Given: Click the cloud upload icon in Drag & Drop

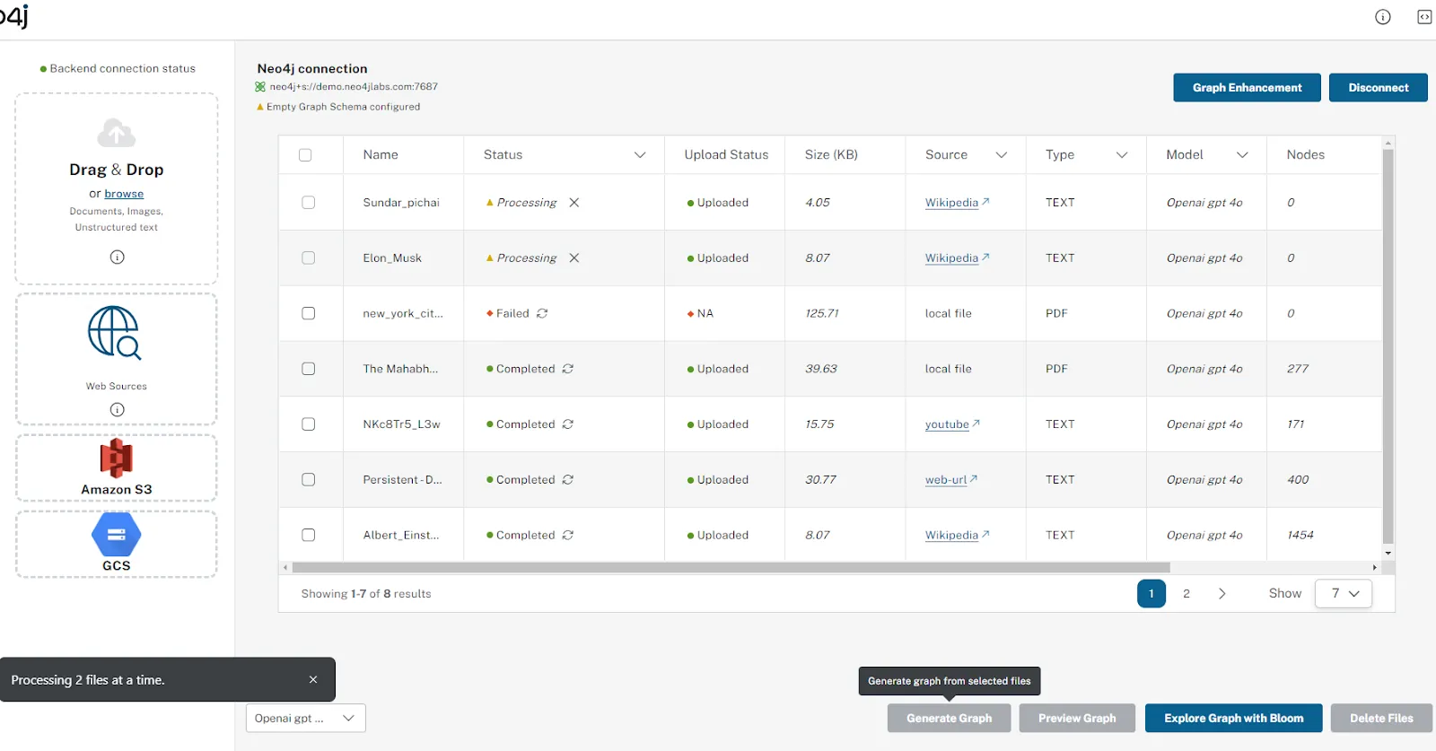Looking at the screenshot, I should 117,133.
